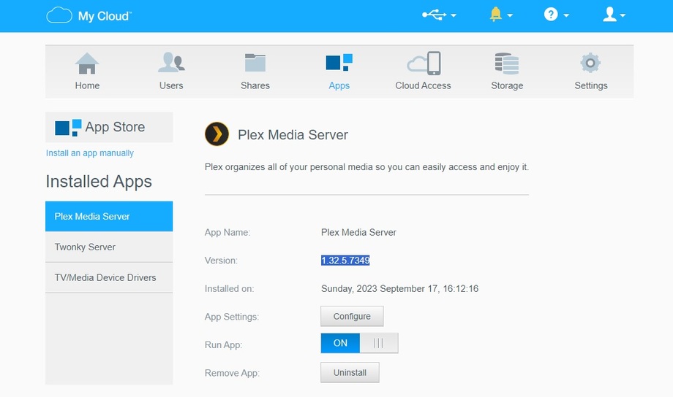Open the Settings gear icon
673x397 pixels.
(x=590, y=63)
